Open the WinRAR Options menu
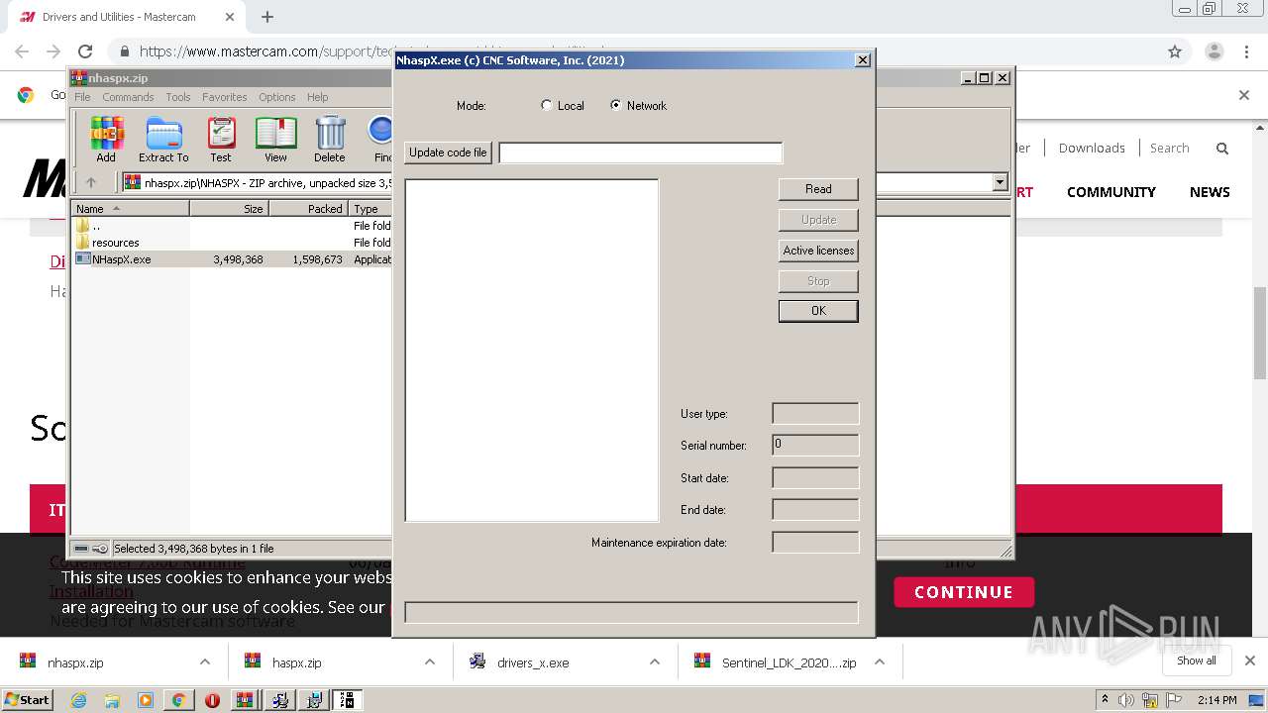 (x=277, y=97)
